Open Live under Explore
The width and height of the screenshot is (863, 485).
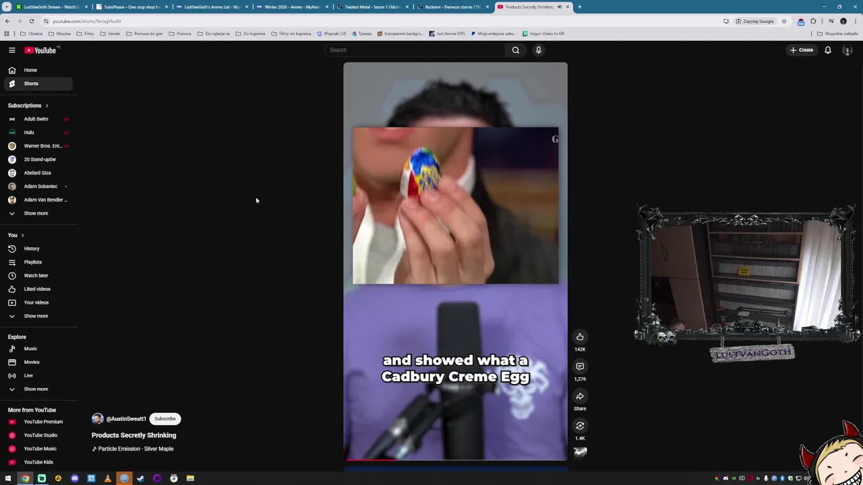[38, 376]
